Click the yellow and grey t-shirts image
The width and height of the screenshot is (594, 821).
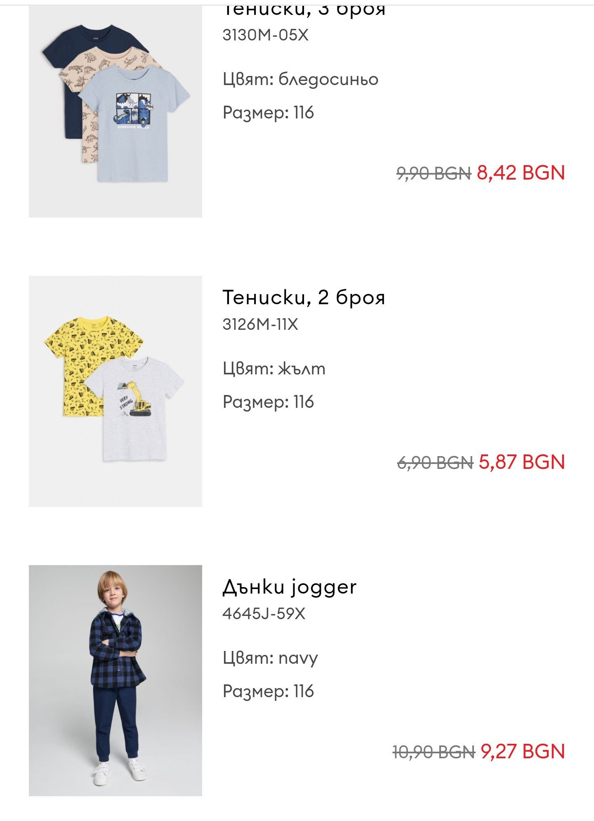point(115,391)
